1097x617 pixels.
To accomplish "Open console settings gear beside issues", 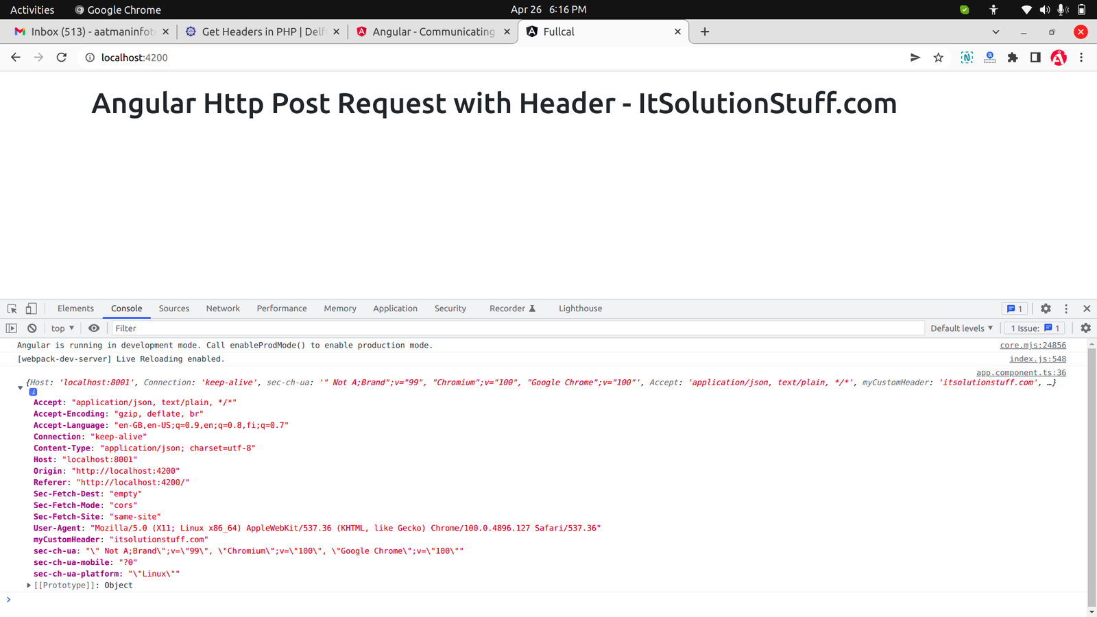I will 1085,328.
